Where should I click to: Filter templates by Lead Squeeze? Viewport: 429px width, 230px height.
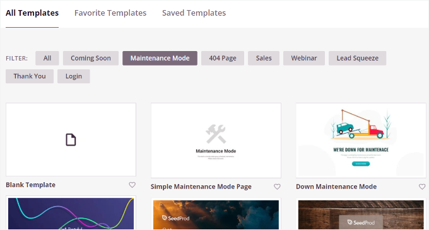point(357,58)
